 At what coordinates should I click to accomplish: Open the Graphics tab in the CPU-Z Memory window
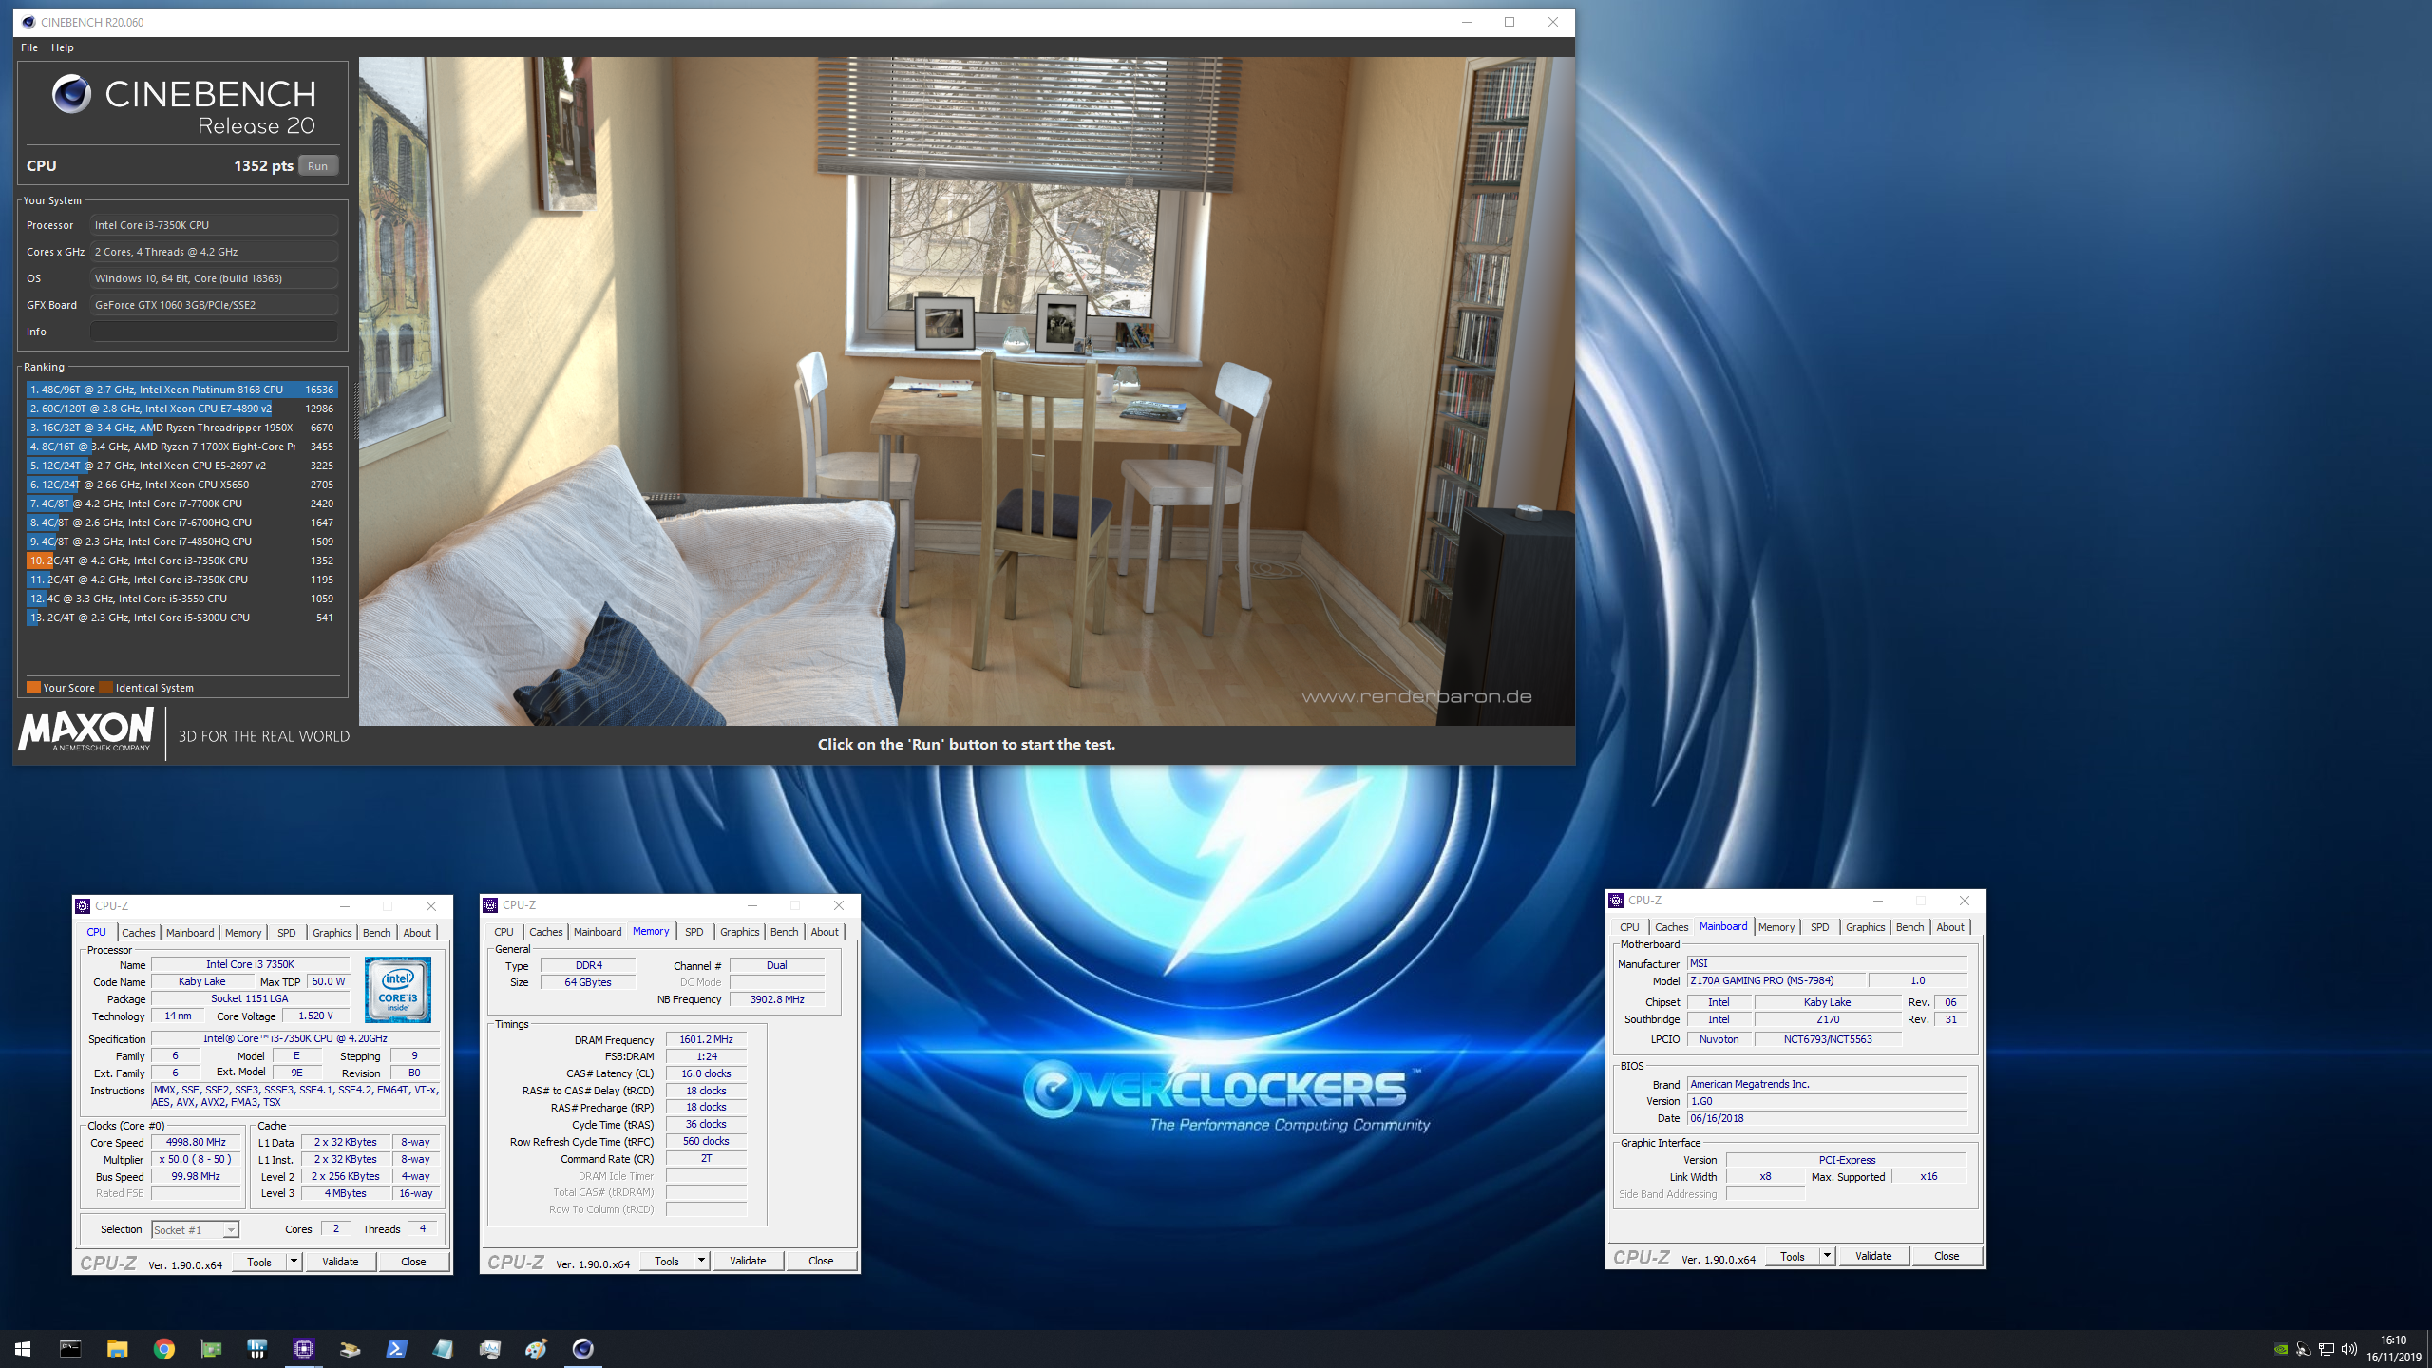click(739, 932)
